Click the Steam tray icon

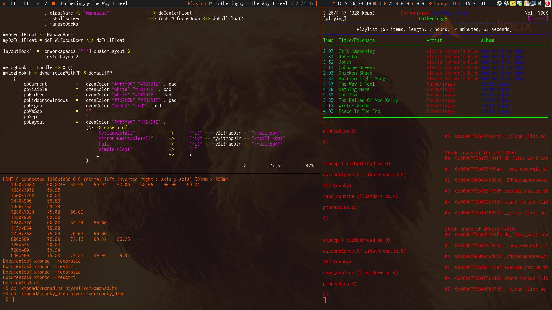(x=499, y=3)
